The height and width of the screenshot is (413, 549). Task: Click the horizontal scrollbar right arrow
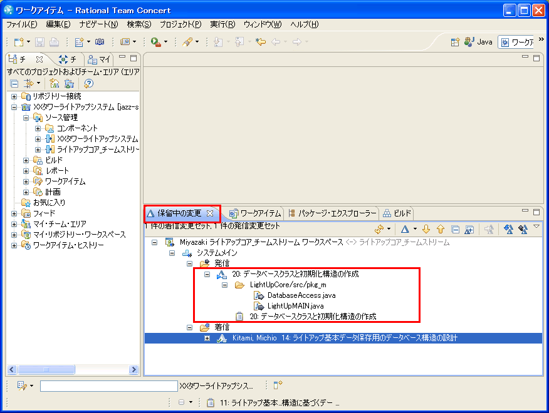(133, 370)
